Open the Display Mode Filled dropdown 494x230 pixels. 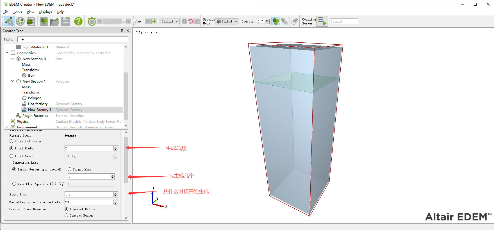click(x=227, y=21)
